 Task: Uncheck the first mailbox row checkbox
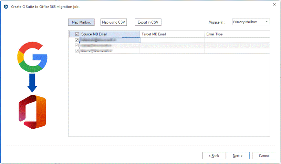click(x=77, y=40)
